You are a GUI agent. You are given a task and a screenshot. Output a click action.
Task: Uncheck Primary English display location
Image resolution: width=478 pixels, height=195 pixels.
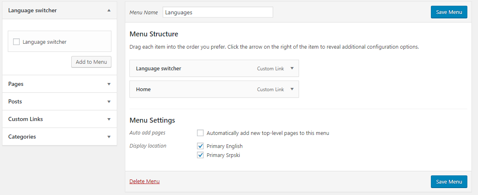[200, 146]
